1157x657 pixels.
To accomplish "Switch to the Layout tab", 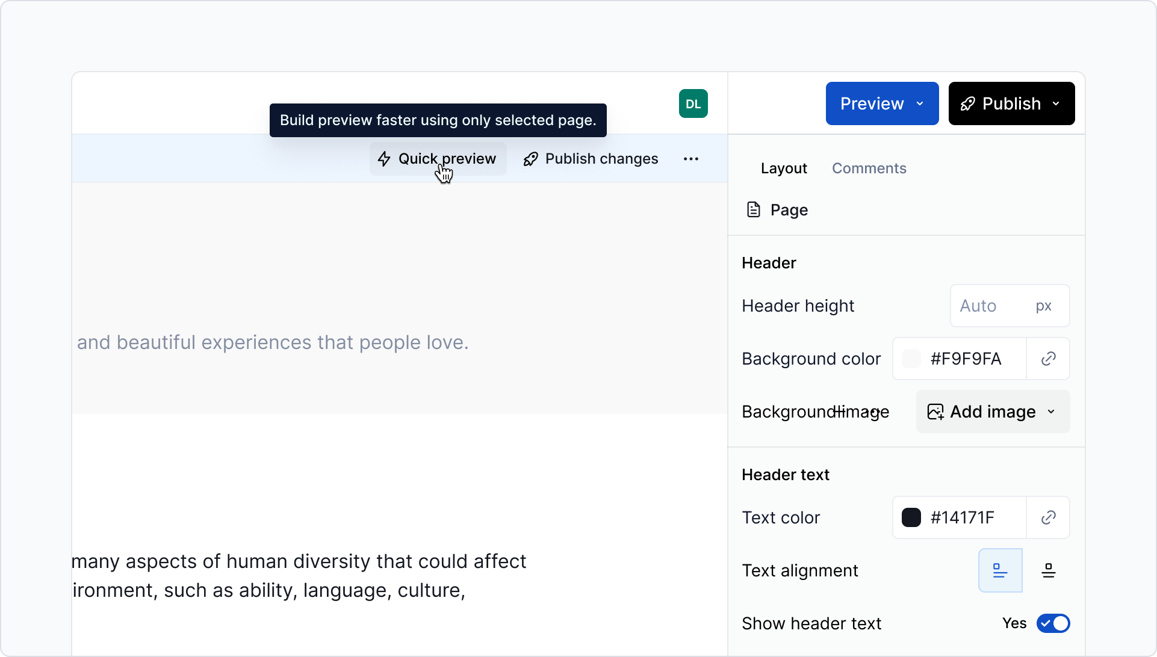I will point(783,168).
